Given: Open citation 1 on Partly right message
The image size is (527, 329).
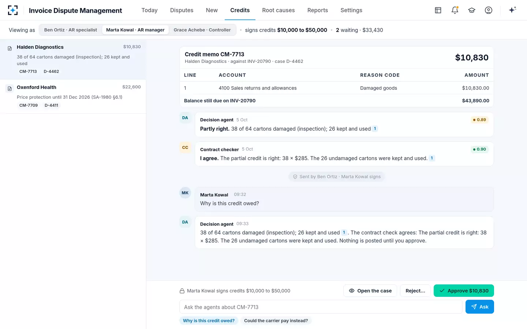Looking at the screenshot, I should click(375, 129).
